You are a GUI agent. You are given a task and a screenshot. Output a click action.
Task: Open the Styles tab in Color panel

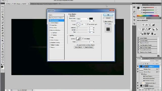coord(152,5)
